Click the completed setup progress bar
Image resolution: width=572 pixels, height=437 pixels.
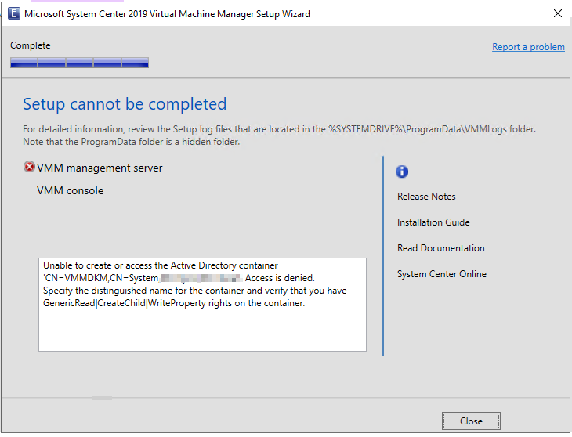click(x=79, y=63)
